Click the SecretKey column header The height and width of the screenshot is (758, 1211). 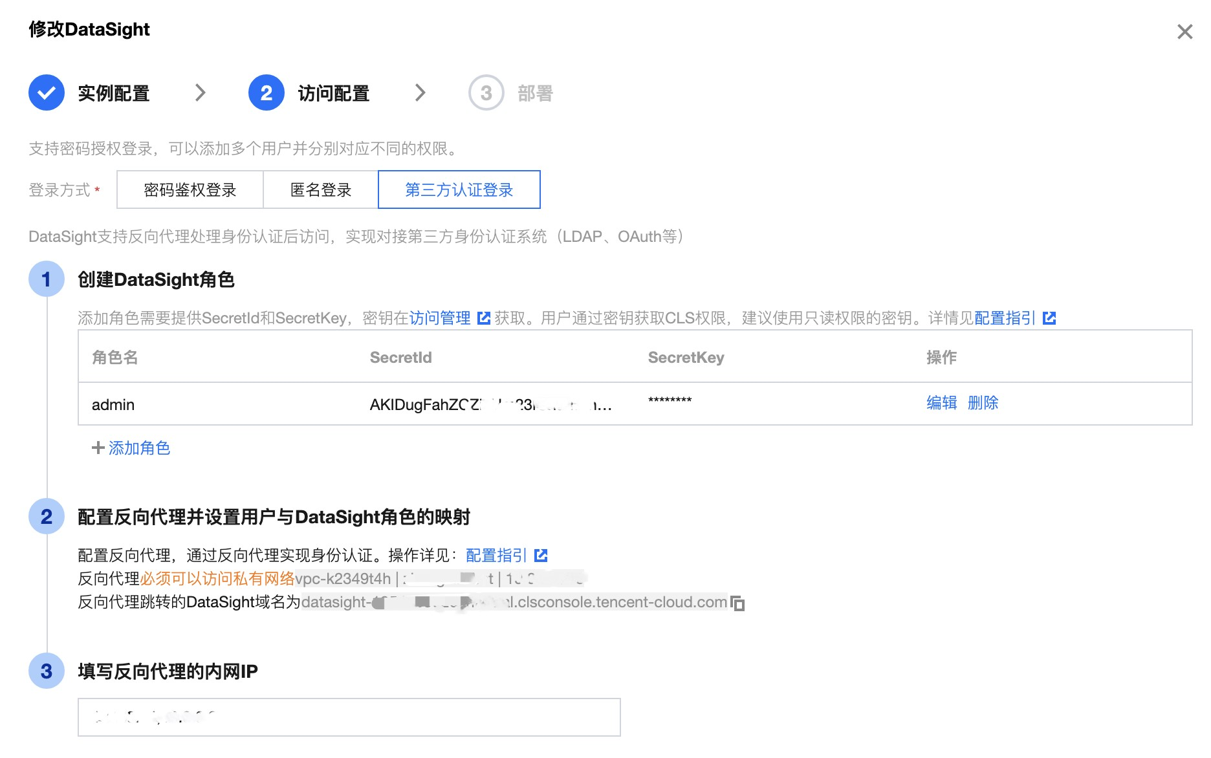686,358
